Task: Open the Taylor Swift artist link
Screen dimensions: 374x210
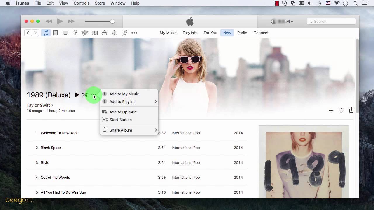Action: click(40, 105)
